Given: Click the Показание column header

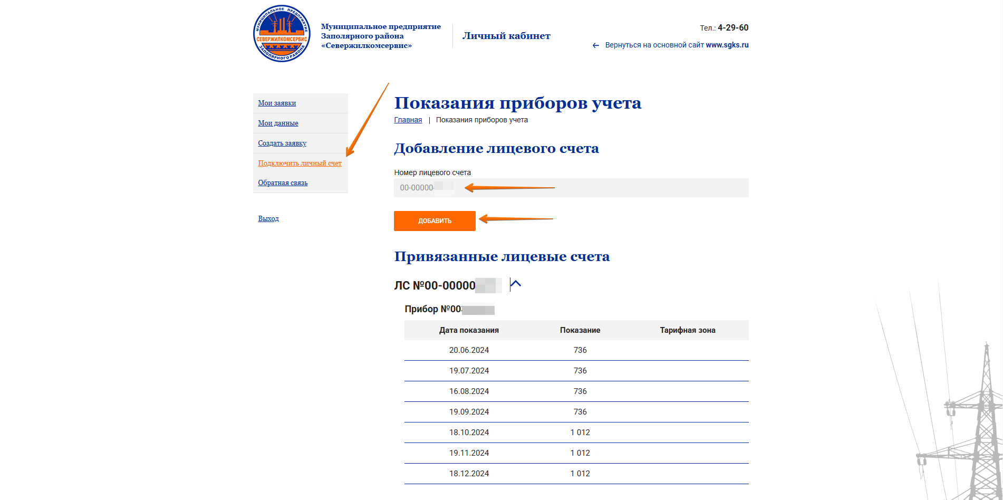Looking at the screenshot, I should pyautogui.click(x=580, y=330).
